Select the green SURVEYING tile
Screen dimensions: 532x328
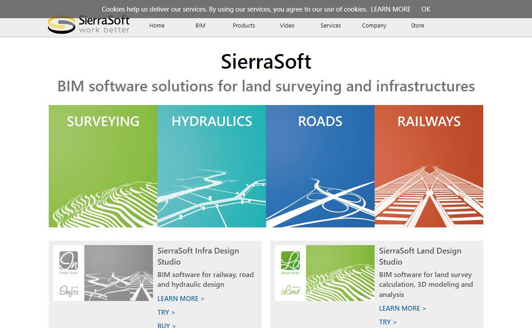[x=103, y=166]
